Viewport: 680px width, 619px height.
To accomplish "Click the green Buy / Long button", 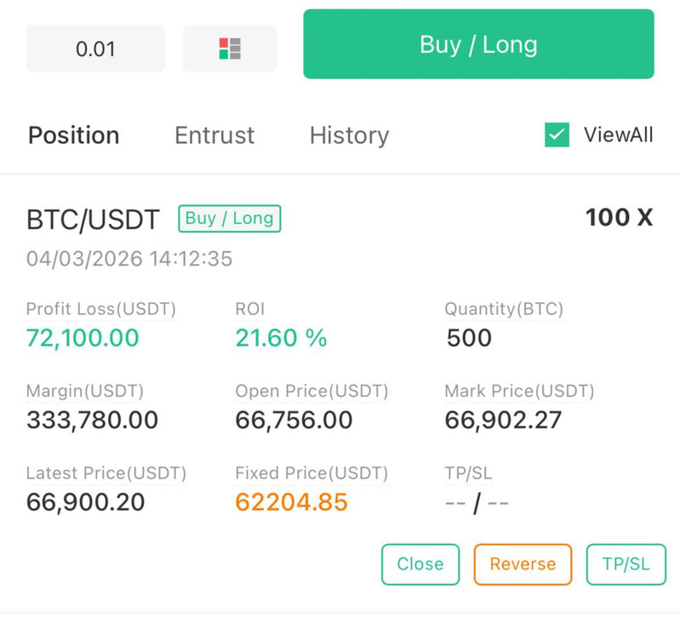I will 478,44.
